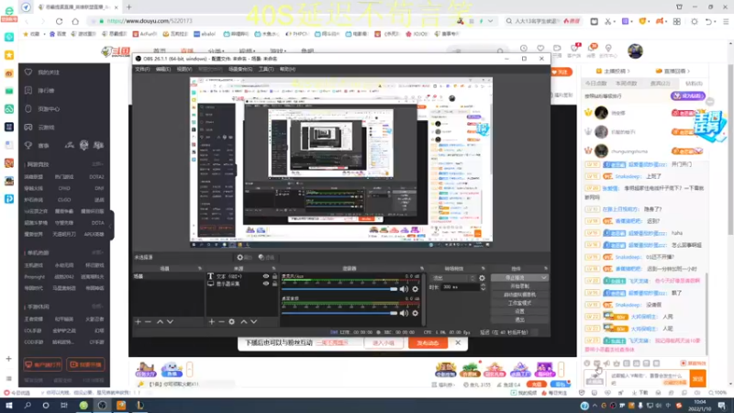Click the exit button in OBS controls
734x413 pixels.
(x=519, y=319)
